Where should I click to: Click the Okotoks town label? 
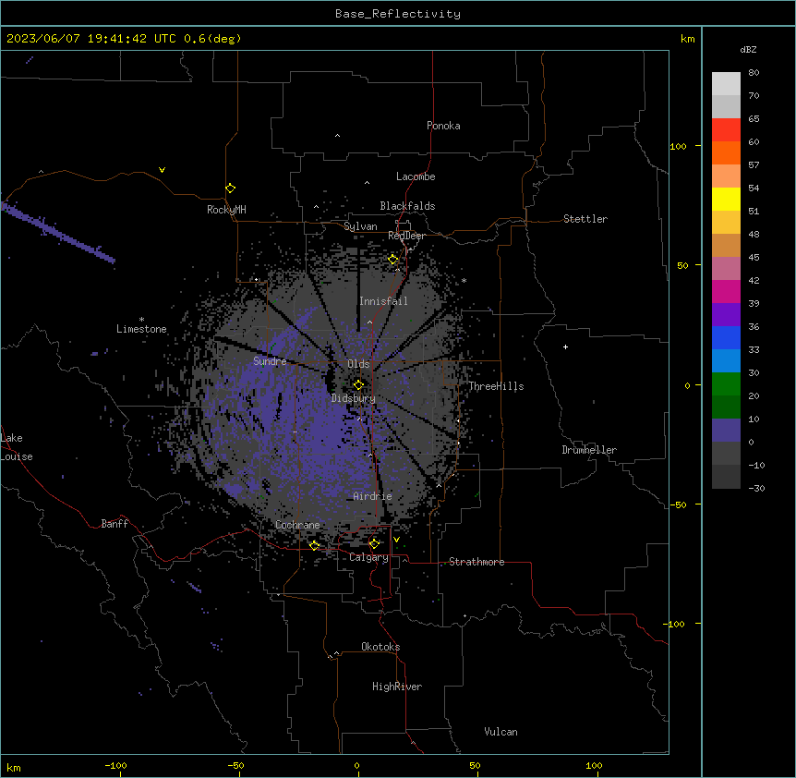click(x=380, y=647)
